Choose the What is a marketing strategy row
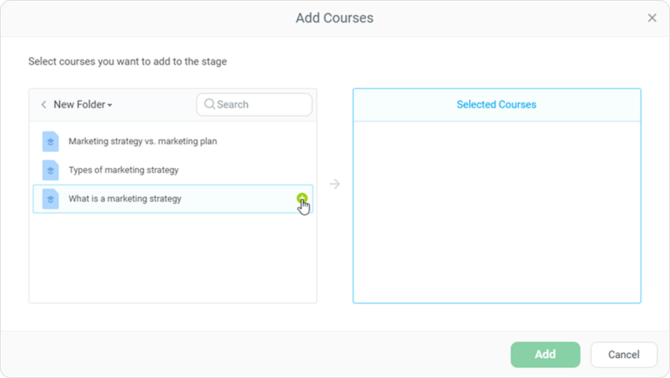The width and height of the screenshot is (670, 378). coord(125,199)
